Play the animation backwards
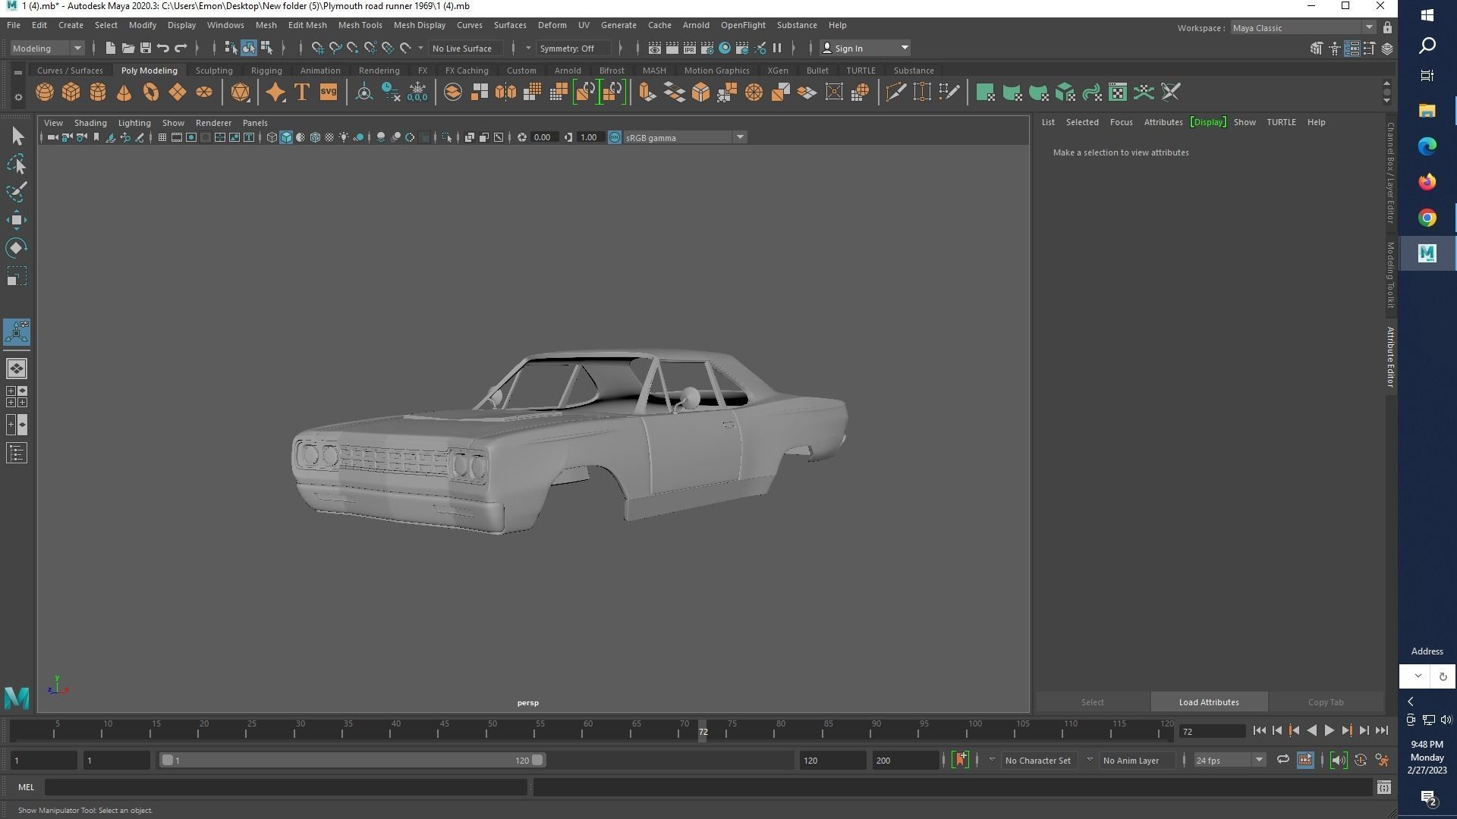The image size is (1457, 819). pyautogui.click(x=1312, y=731)
